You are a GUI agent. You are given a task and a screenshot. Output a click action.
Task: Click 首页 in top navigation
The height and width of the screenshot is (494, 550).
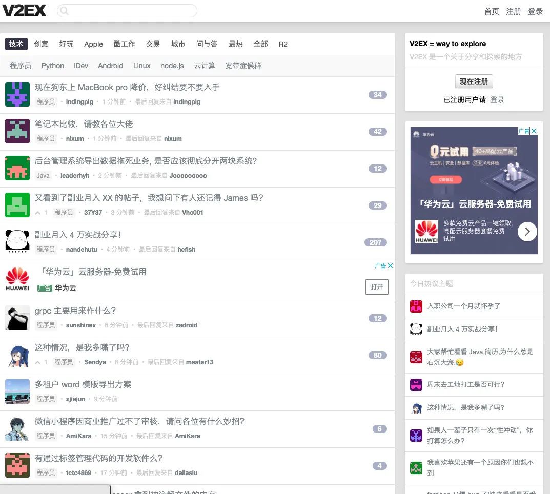[x=492, y=11]
